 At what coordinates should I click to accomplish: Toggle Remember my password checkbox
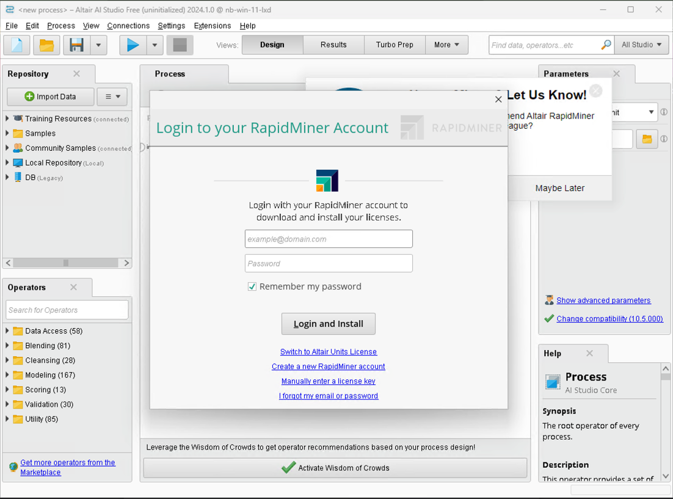pos(252,286)
